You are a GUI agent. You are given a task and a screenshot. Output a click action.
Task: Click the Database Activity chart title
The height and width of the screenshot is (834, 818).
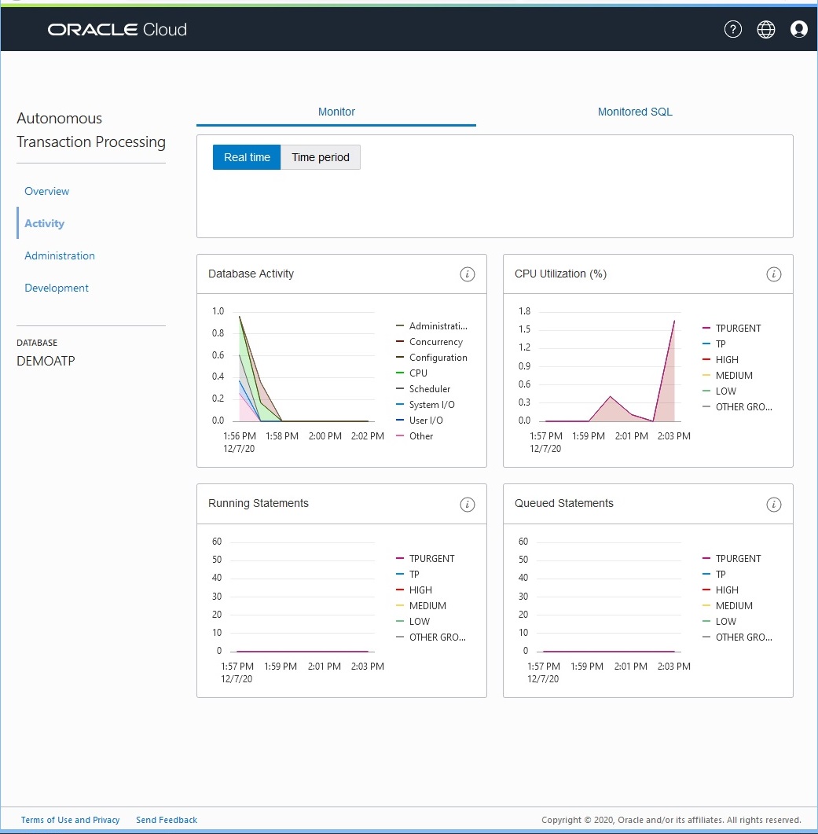(251, 274)
